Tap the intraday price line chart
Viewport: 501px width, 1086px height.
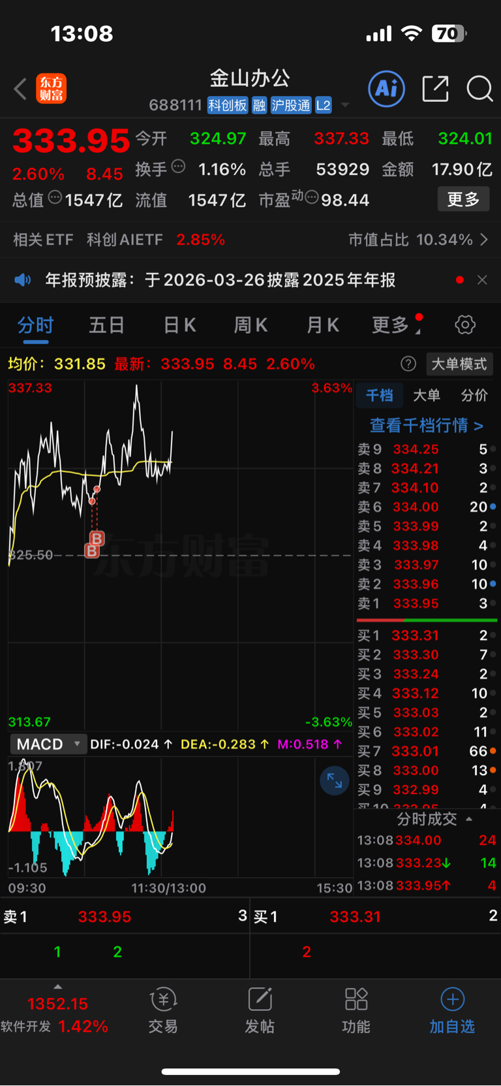(180, 555)
